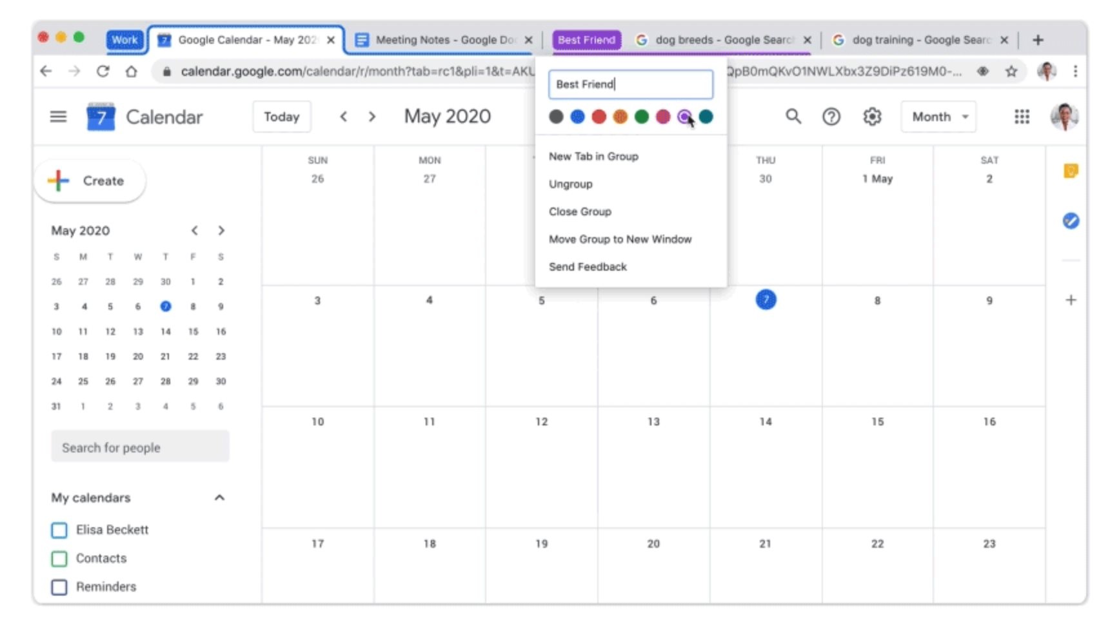The height and width of the screenshot is (631, 1119).
Task: Click the main menu hamburger icon
Action: click(58, 117)
